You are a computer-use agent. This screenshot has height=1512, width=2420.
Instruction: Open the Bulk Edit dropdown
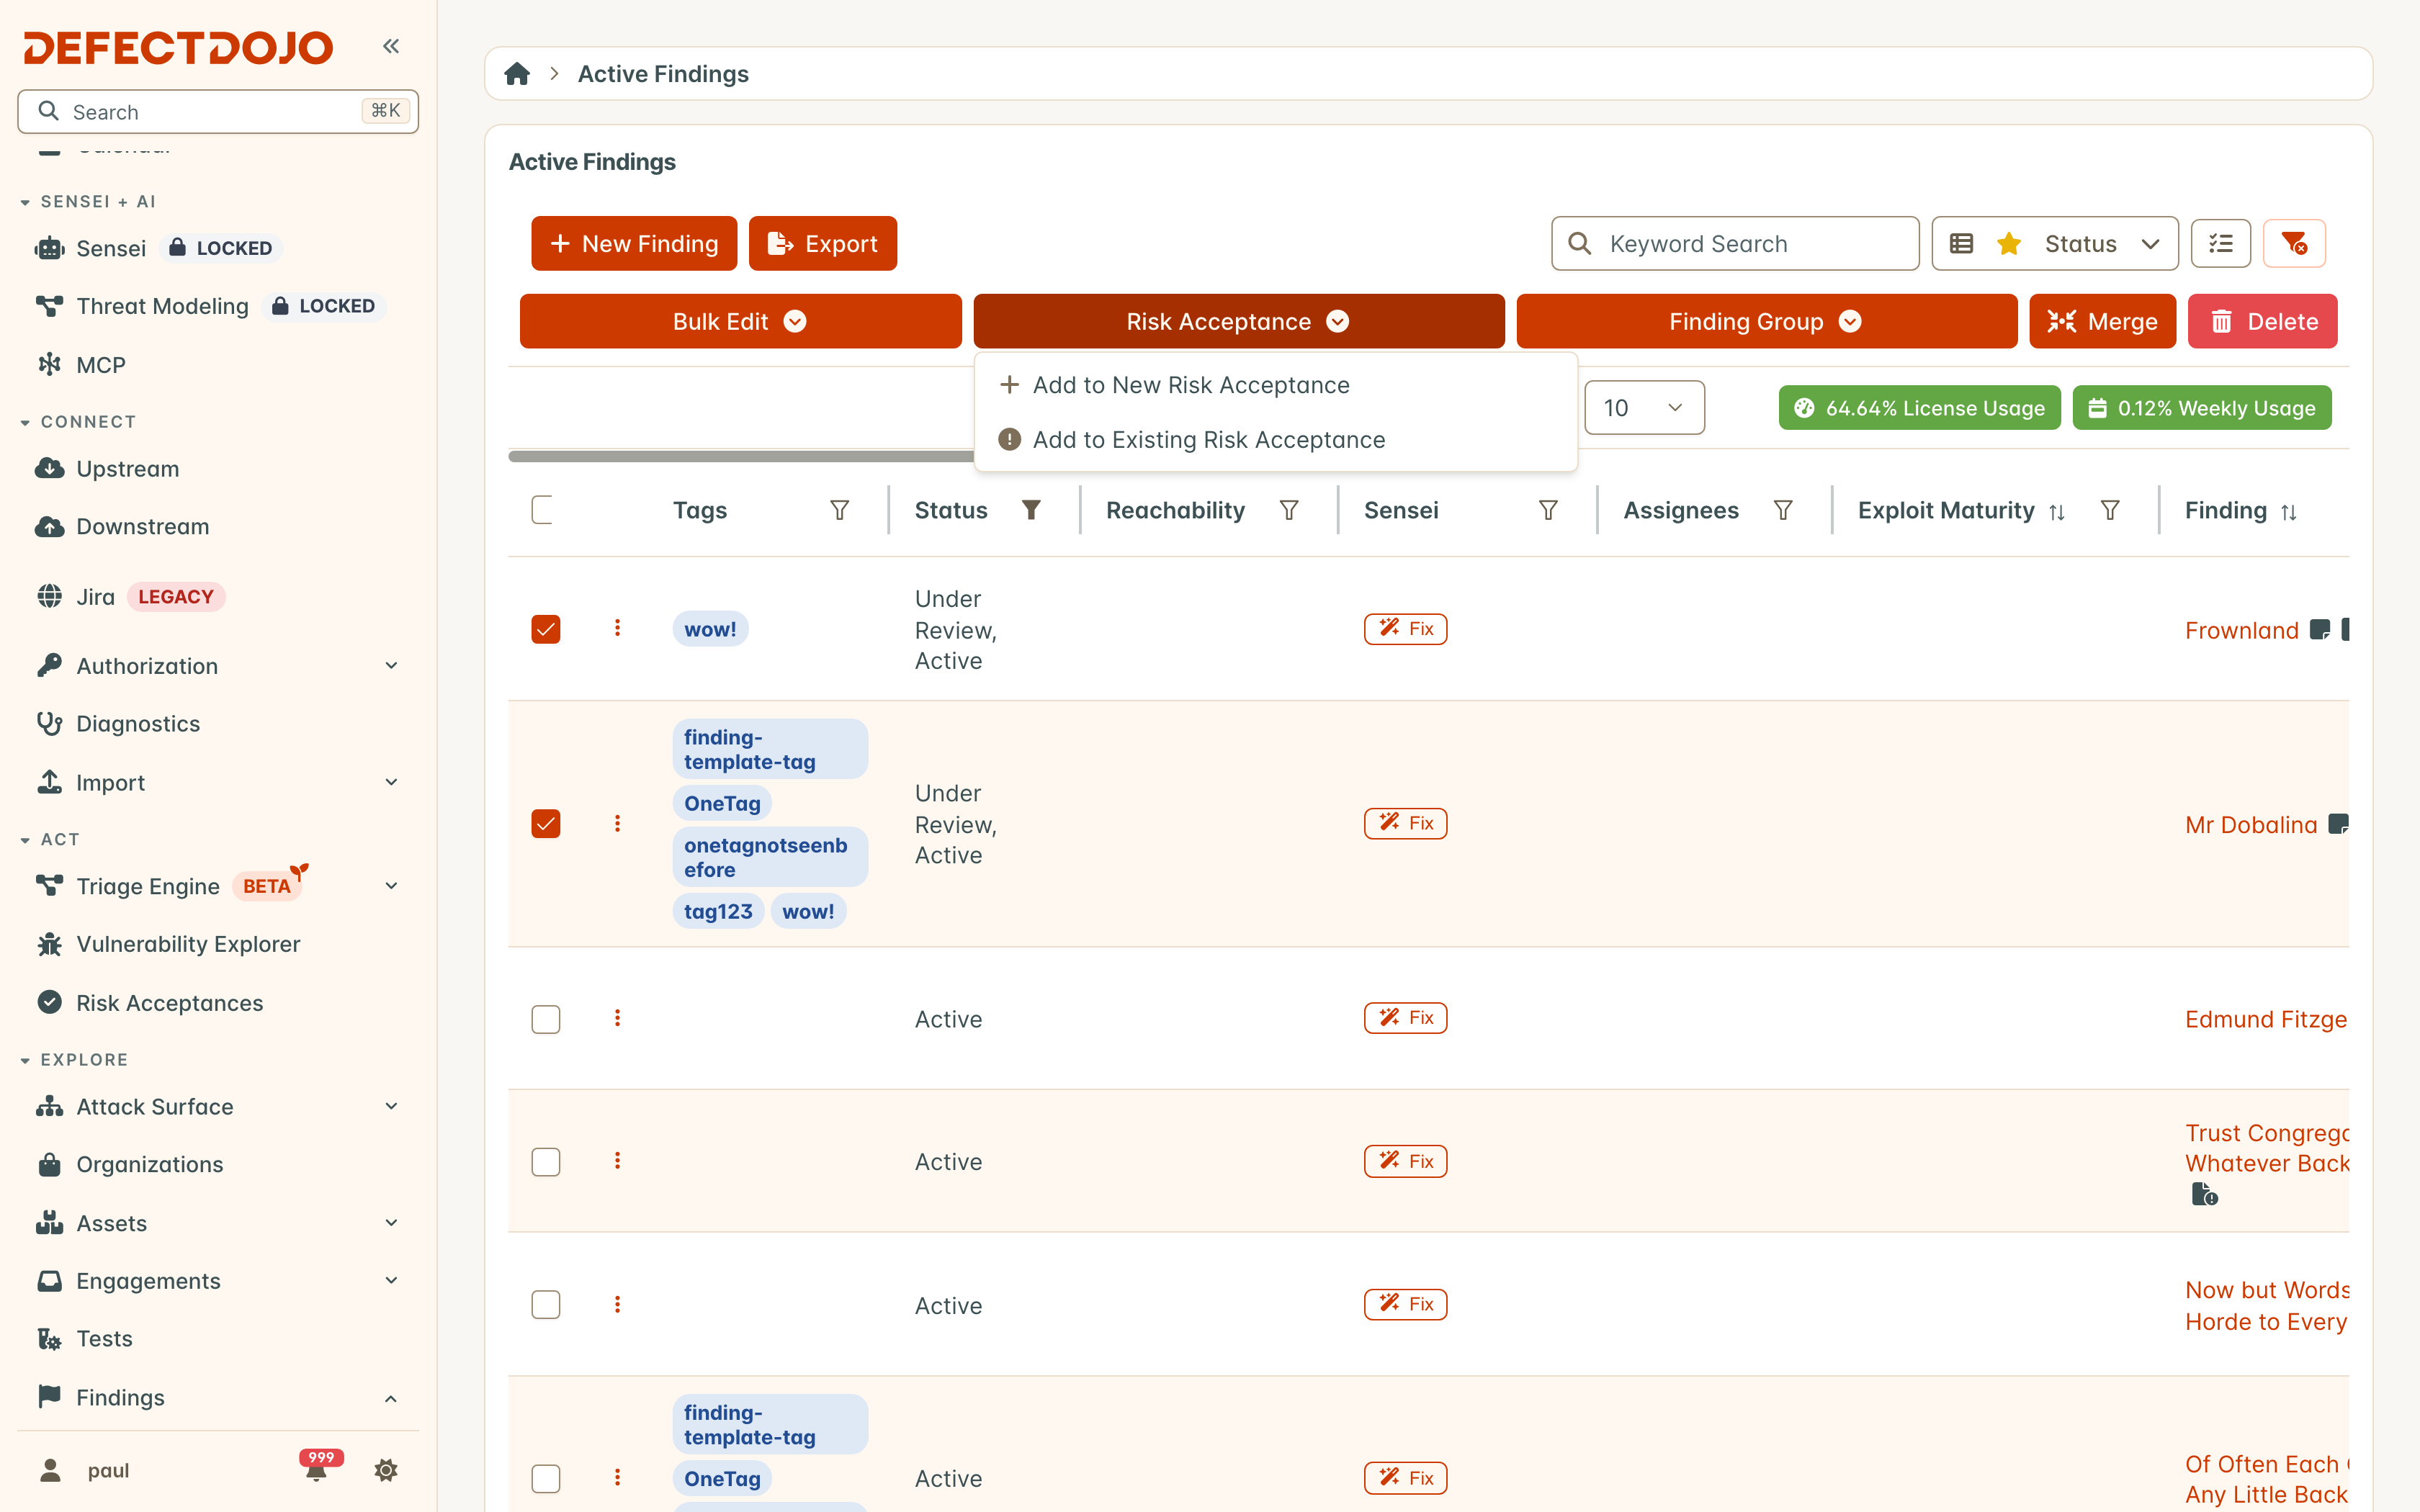740,321
